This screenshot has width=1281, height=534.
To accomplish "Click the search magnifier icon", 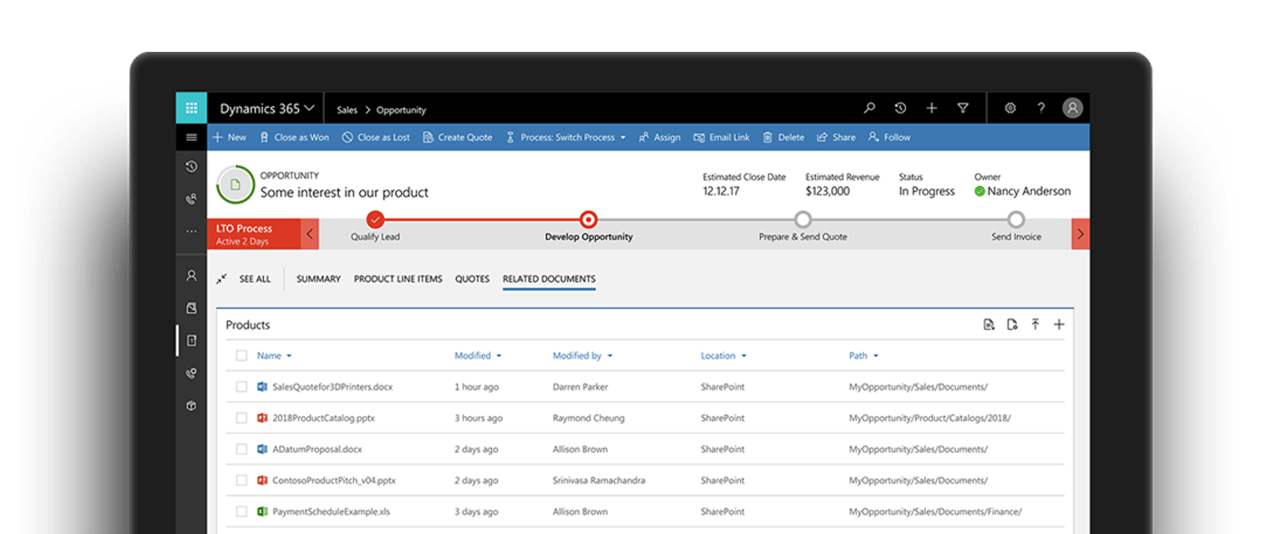I will tap(869, 108).
